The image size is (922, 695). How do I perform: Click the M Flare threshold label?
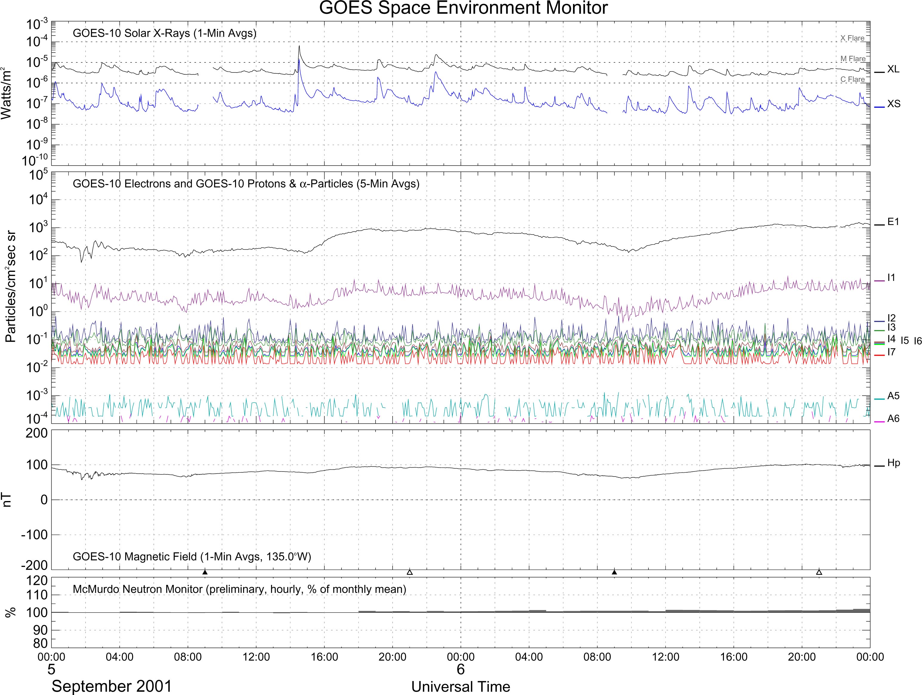[853, 59]
